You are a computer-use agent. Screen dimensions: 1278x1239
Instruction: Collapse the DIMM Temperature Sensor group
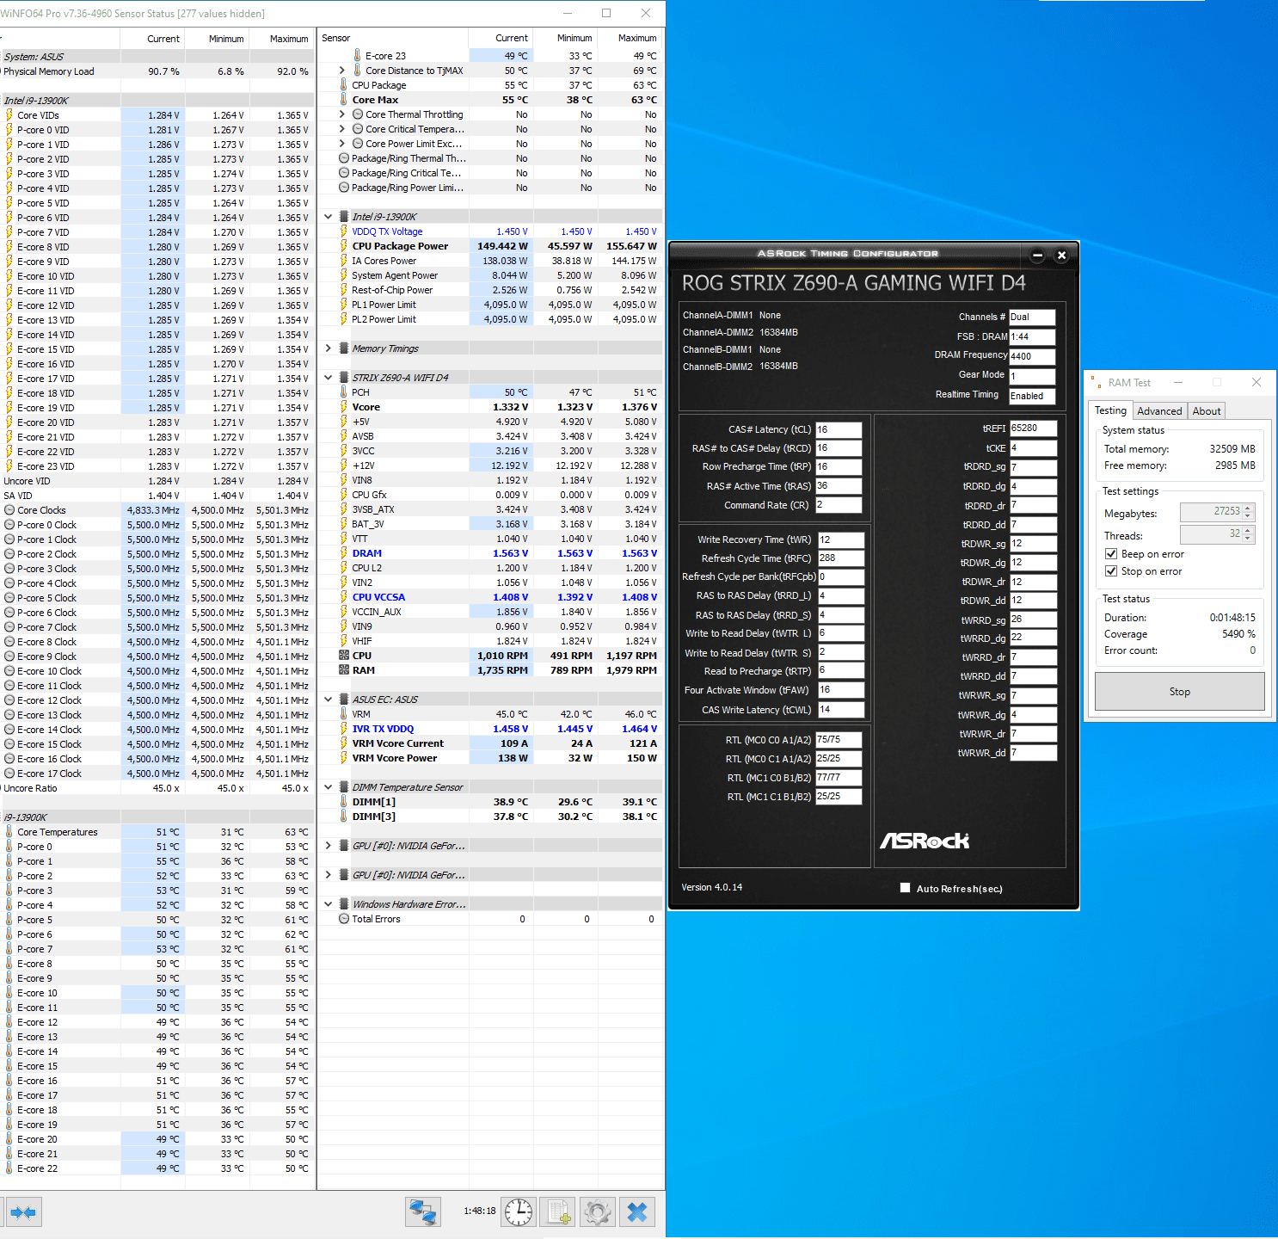click(329, 787)
